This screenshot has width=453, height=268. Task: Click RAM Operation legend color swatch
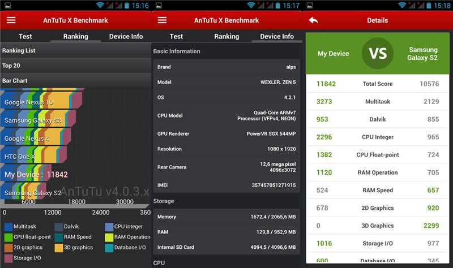(x=109, y=237)
